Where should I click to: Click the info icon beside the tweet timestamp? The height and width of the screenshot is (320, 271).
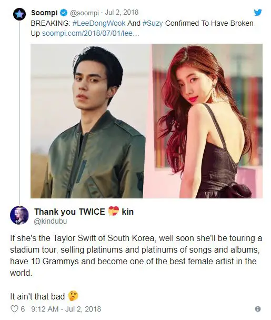(258, 309)
